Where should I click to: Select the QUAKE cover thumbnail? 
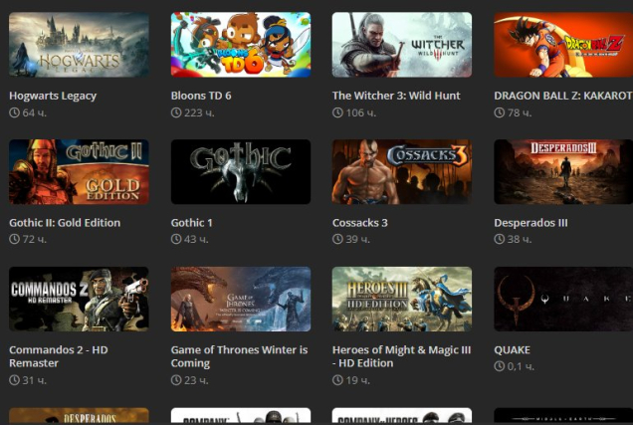click(563, 299)
